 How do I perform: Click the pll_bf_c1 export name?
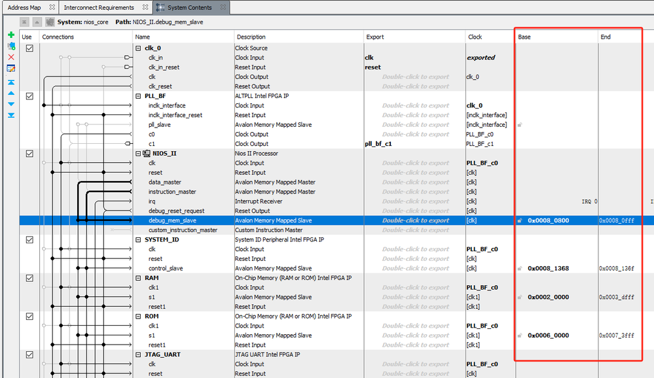point(378,144)
